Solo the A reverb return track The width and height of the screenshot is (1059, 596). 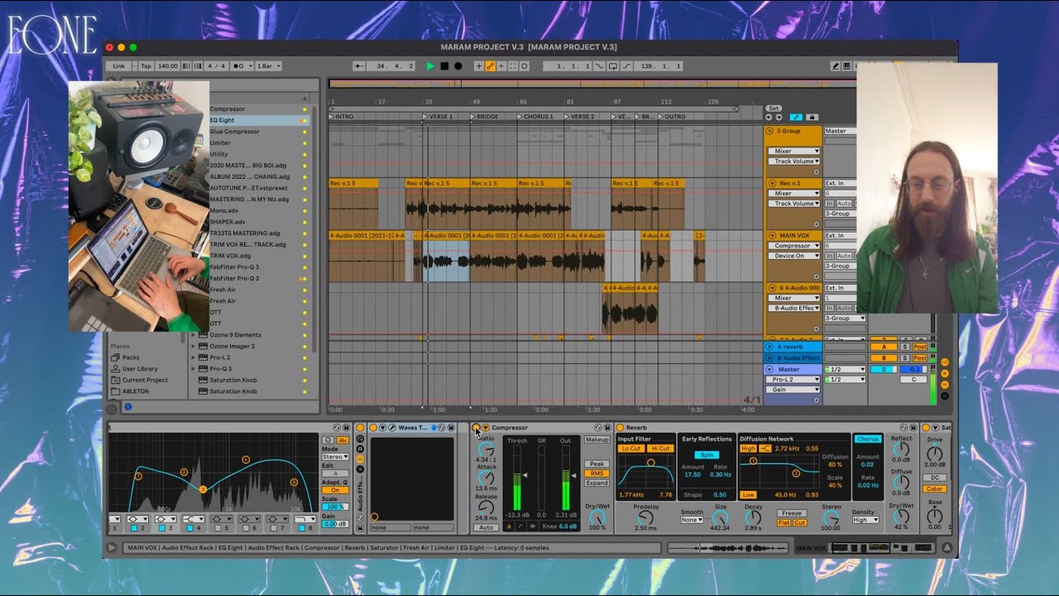905,348
